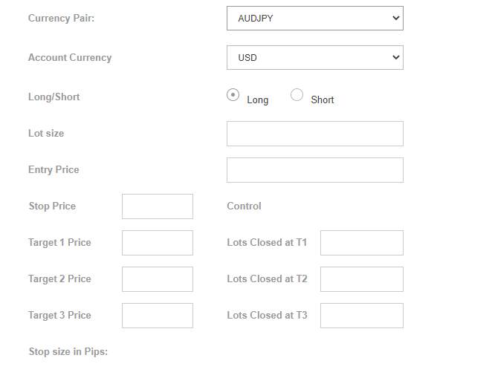Focus the Stop Price input box
492x378 pixels.
tap(158, 206)
